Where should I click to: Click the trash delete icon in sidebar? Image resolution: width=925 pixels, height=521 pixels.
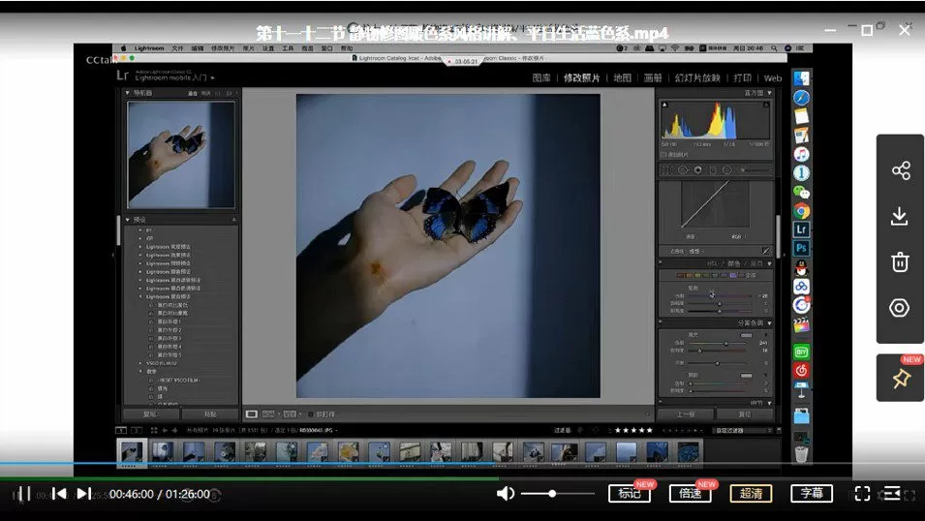pyautogui.click(x=900, y=261)
